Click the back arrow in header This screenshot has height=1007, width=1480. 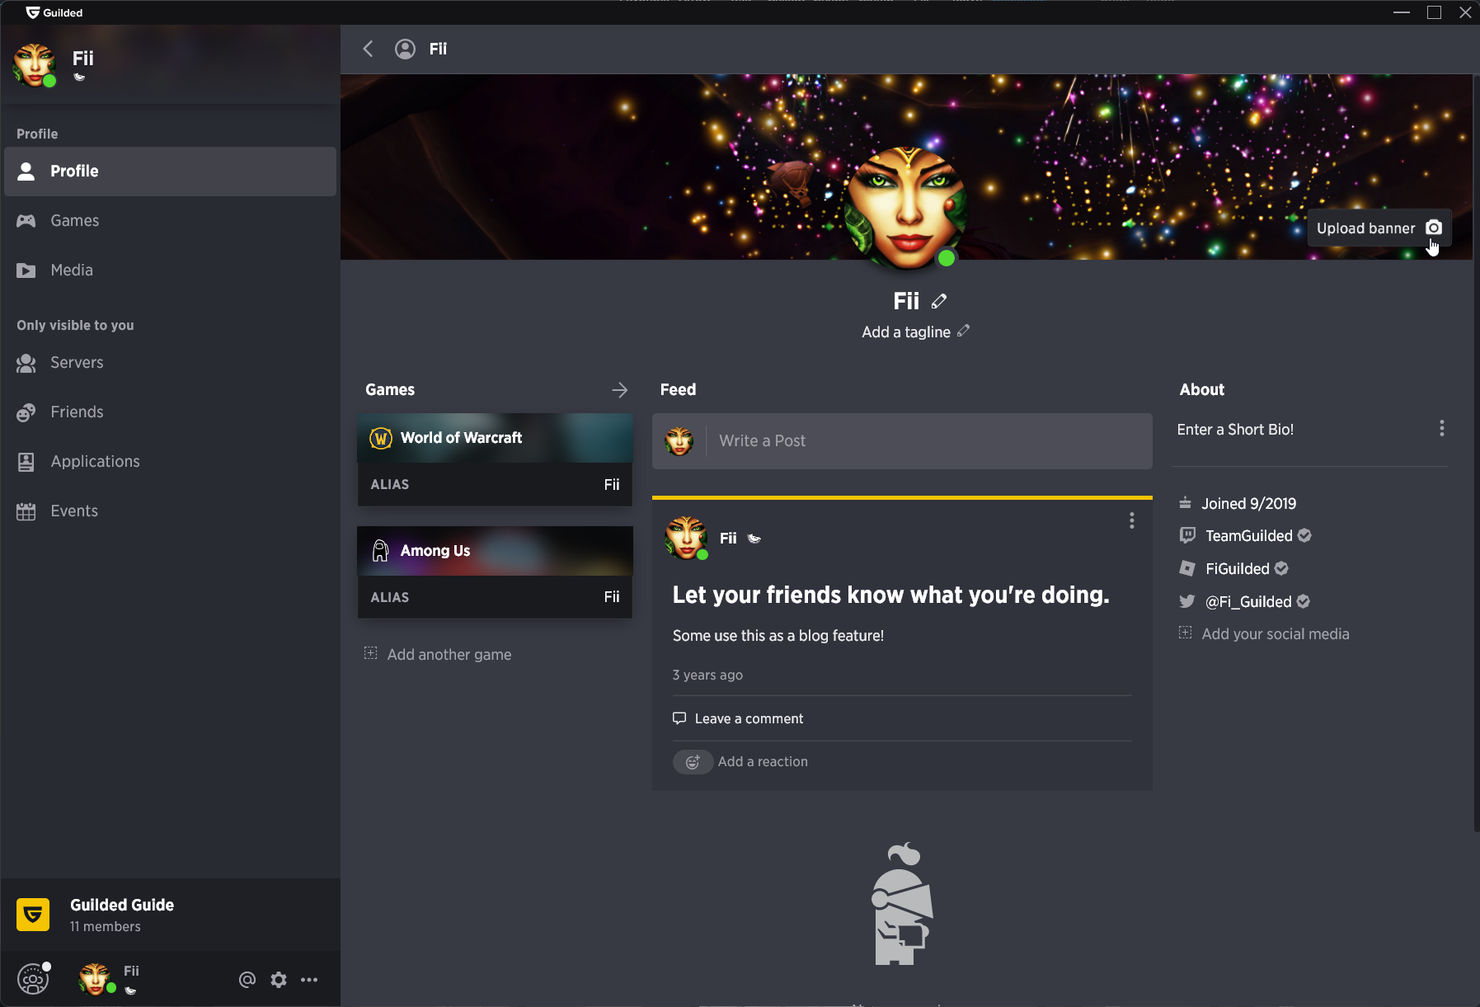click(369, 49)
